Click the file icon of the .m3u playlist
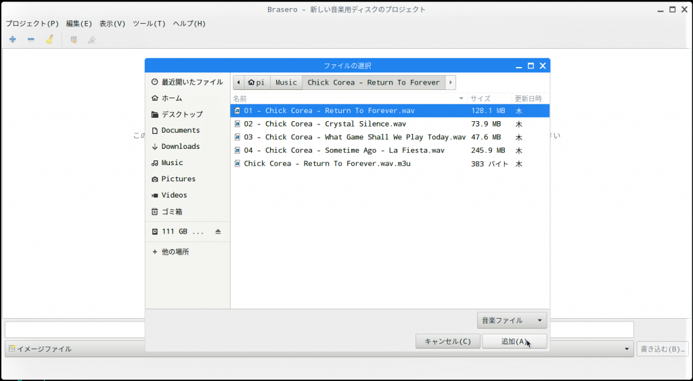 click(x=238, y=164)
